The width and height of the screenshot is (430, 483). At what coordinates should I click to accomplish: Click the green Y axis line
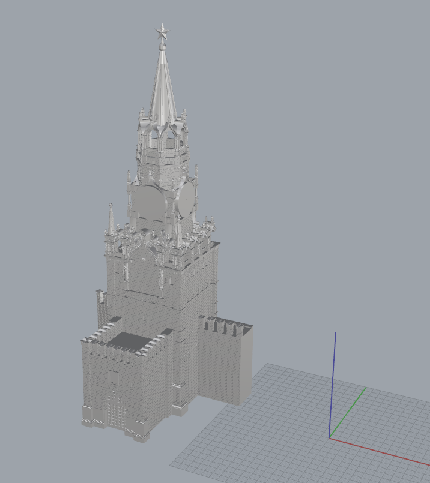(x=348, y=412)
